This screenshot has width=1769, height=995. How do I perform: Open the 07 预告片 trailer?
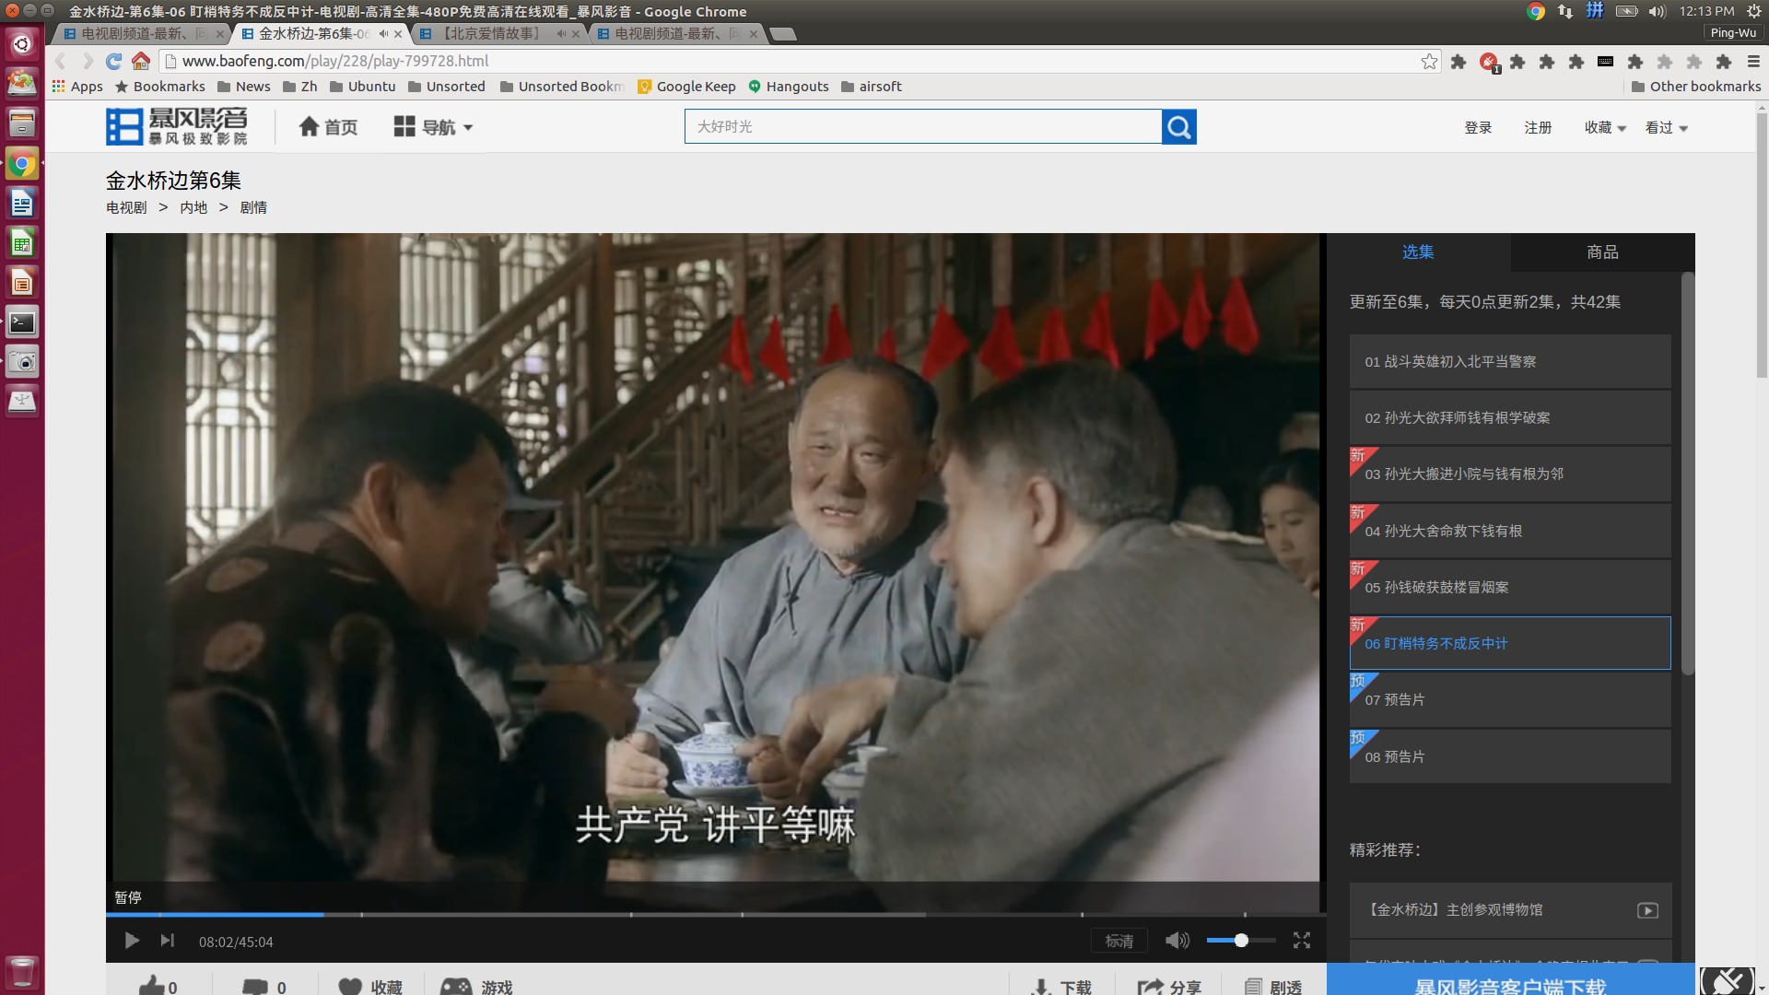coord(1510,699)
